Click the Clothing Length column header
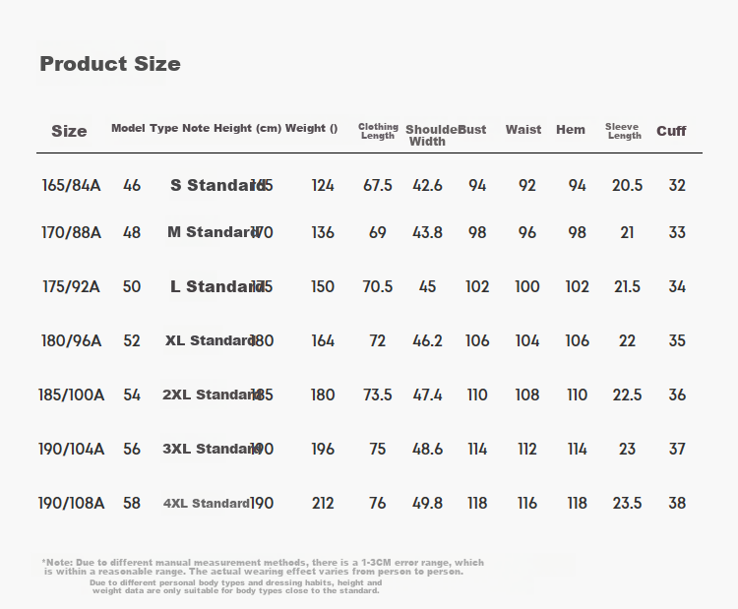 pos(378,131)
